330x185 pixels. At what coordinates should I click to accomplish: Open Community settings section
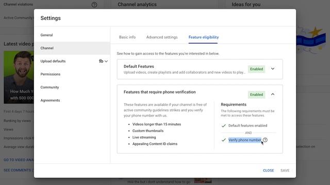point(72,87)
